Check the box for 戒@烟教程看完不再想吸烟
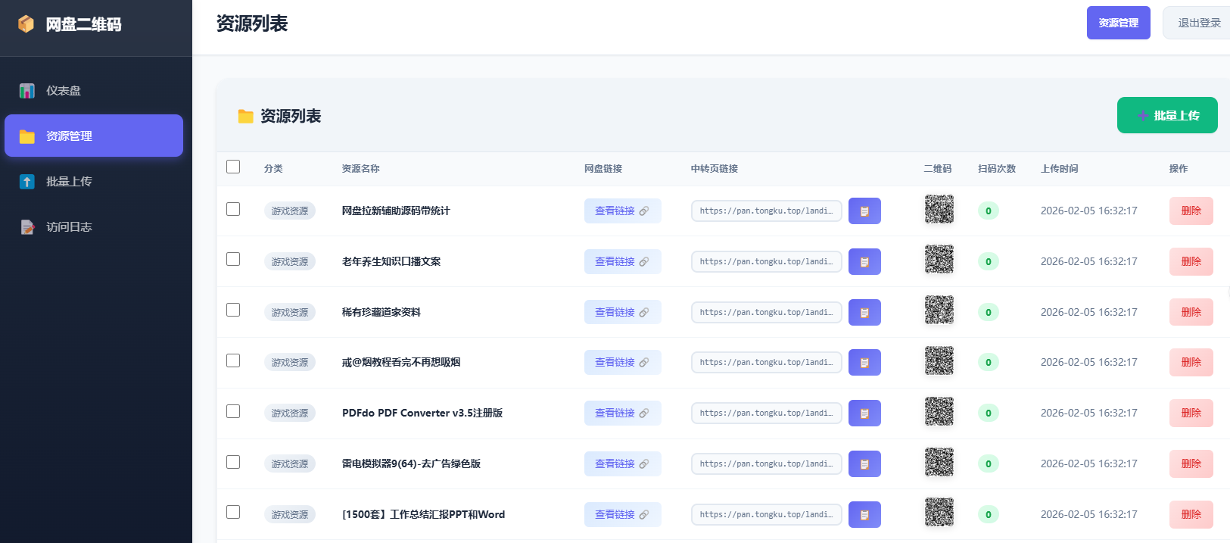1230x543 pixels. (233, 360)
